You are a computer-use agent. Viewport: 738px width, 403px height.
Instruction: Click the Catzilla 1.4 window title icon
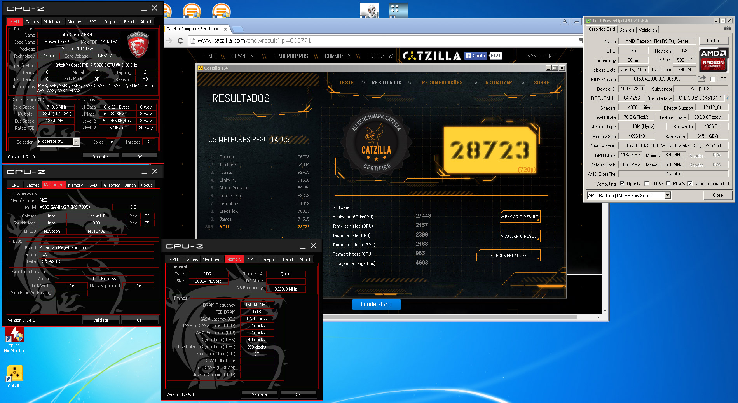pyautogui.click(x=201, y=68)
